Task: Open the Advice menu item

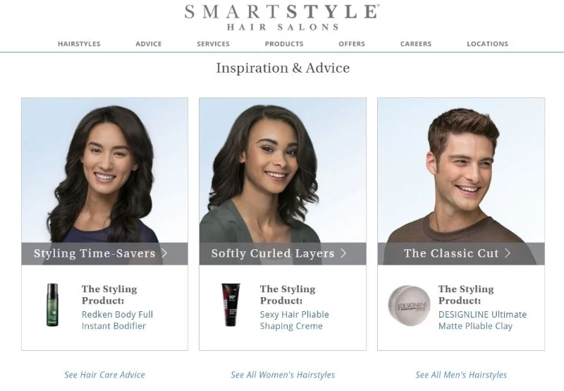Action: point(149,44)
